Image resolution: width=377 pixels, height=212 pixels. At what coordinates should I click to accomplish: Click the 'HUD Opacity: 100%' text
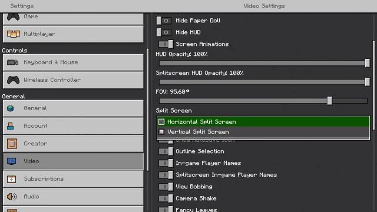coord(181,54)
